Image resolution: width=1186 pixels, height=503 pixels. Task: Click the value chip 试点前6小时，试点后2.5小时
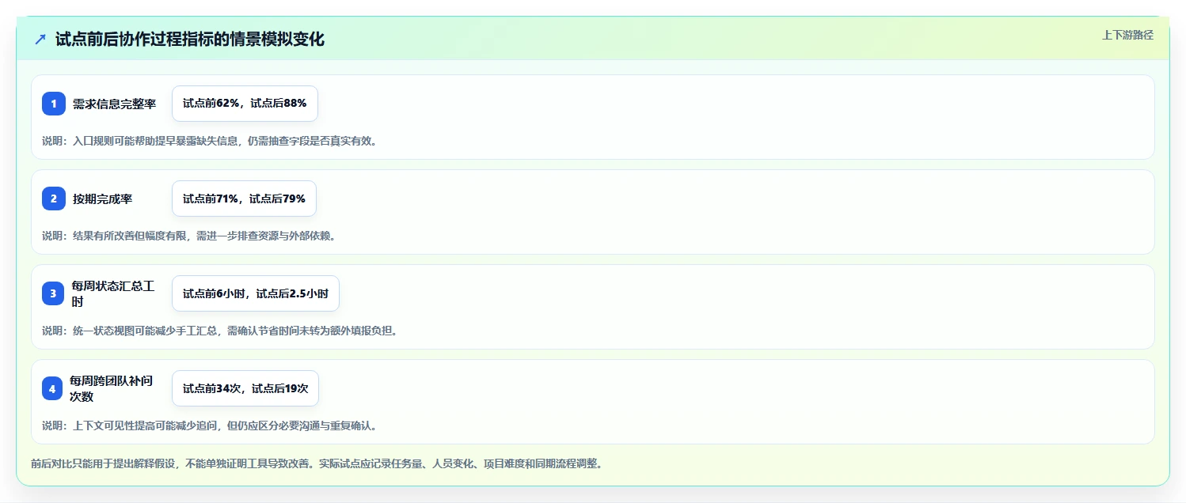256,293
